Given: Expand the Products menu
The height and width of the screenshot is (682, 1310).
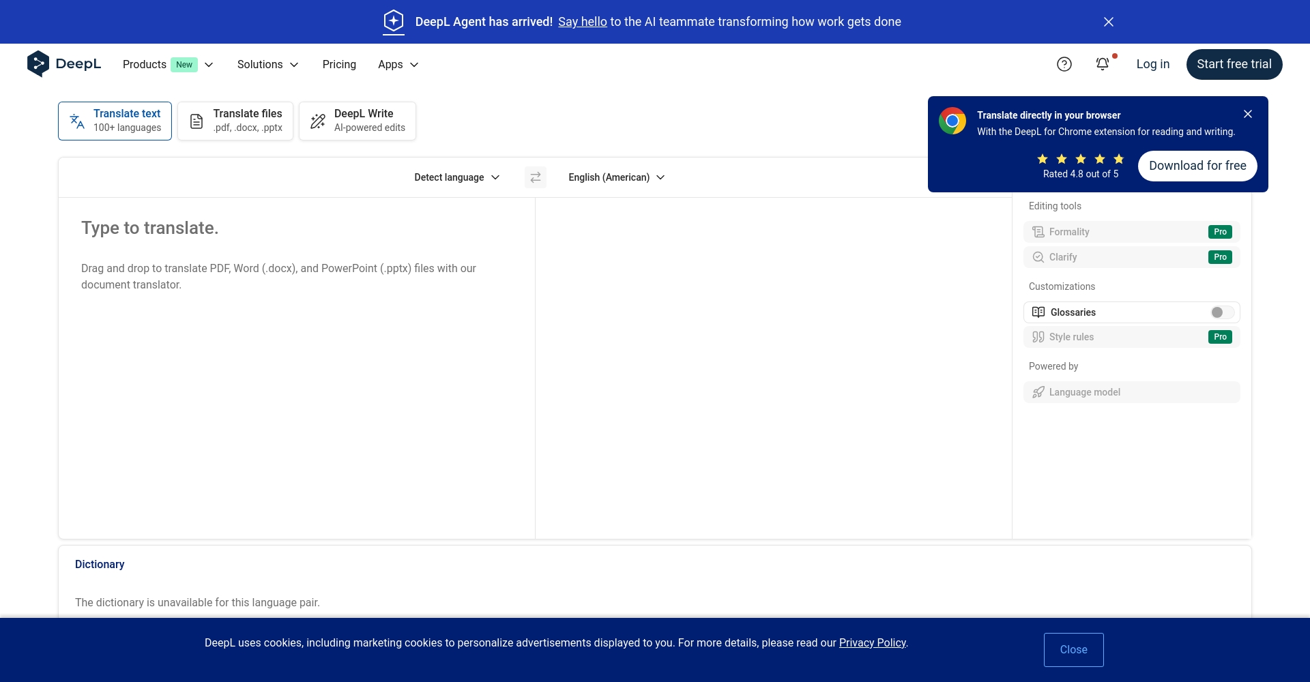Looking at the screenshot, I should (x=168, y=64).
